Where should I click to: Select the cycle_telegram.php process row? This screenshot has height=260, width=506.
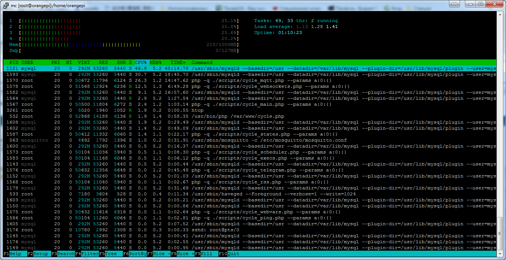point(250,170)
